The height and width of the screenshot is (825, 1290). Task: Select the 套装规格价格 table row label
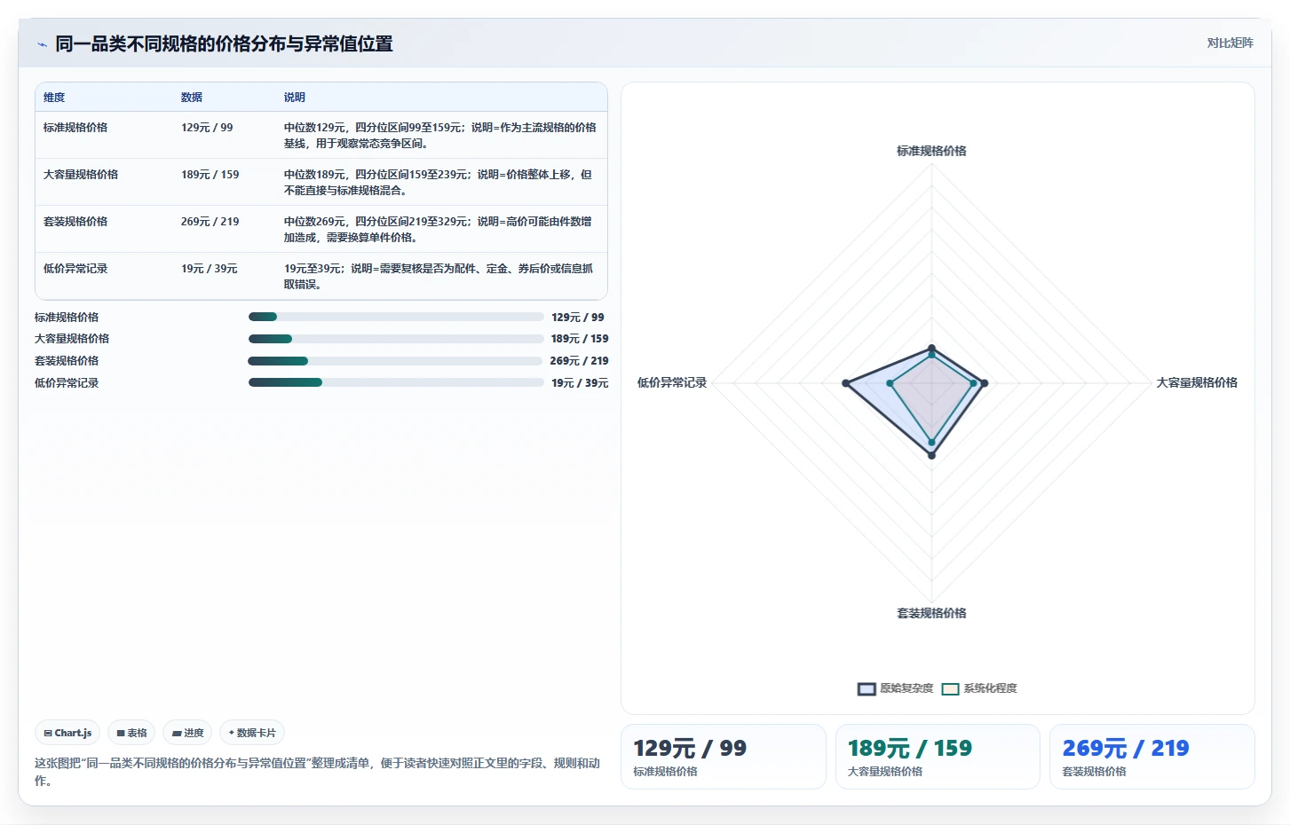pyautogui.click(x=75, y=222)
